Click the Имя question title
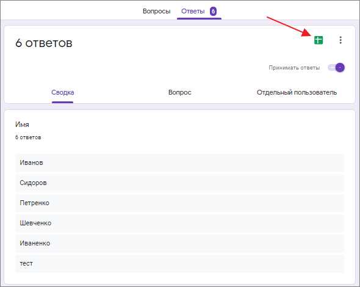360x287 pixels. click(x=22, y=125)
